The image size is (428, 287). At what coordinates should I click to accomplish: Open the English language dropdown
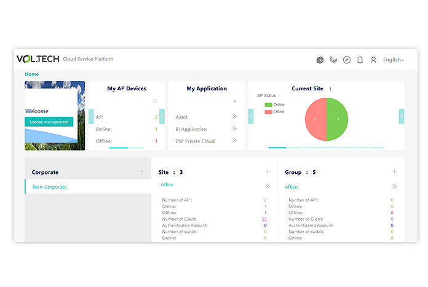[394, 60]
